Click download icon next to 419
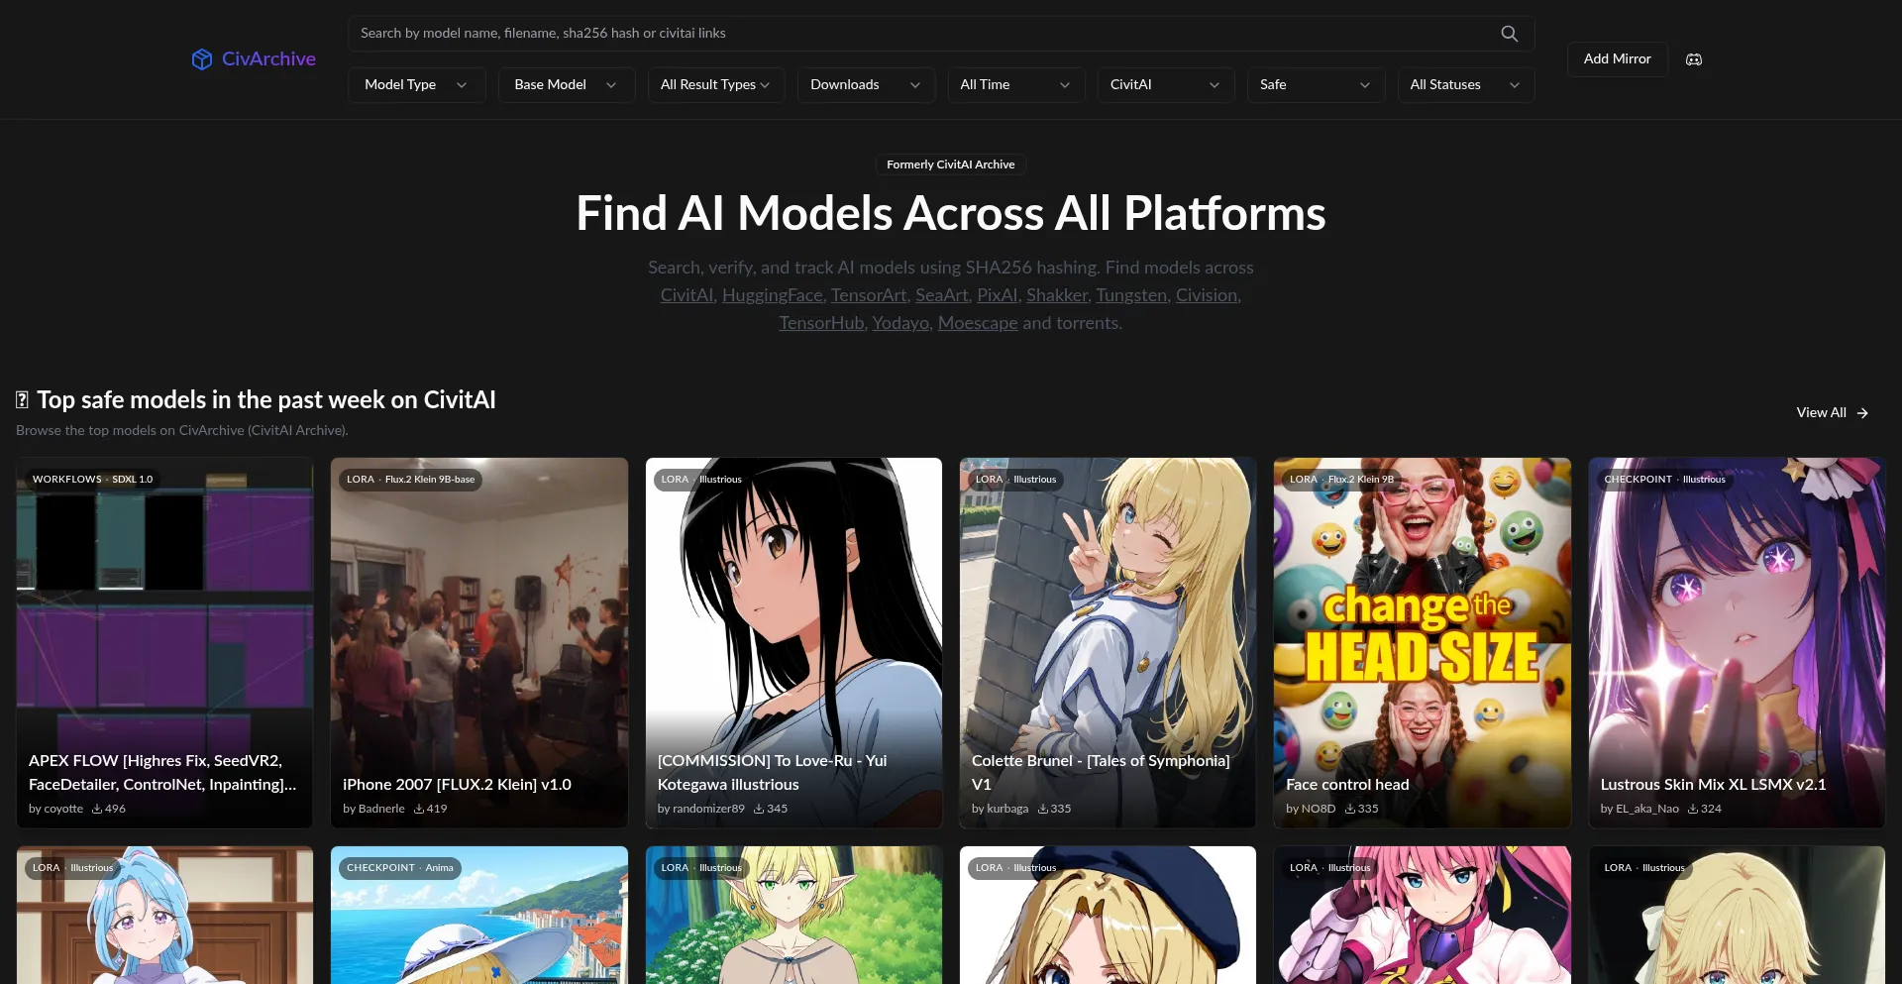 419,809
